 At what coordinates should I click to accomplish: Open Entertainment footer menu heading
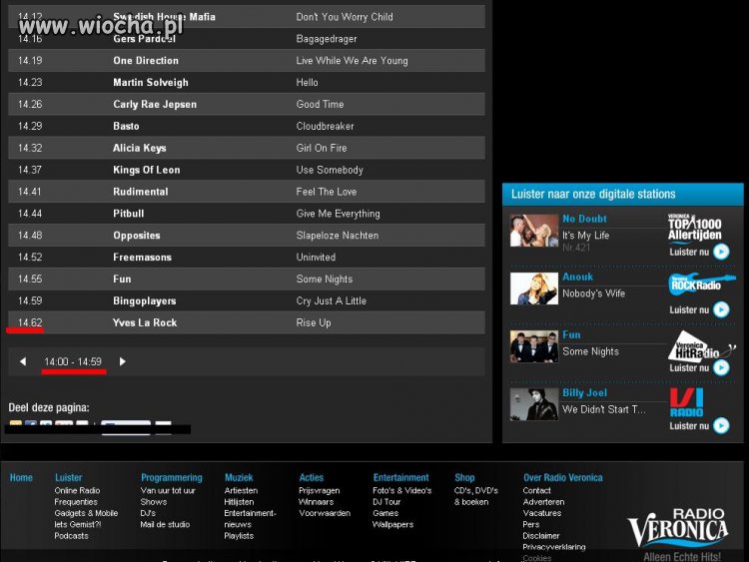coord(400,477)
